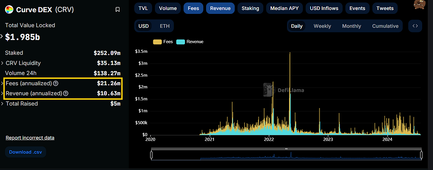The height and width of the screenshot is (170, 433).
Task: Open the Fees (annualized) help question icon
Action: [x=55, y=83]
